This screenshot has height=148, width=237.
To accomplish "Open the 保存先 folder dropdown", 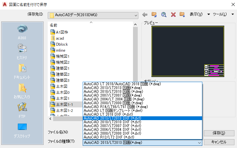I will click(x=93, y=15).
